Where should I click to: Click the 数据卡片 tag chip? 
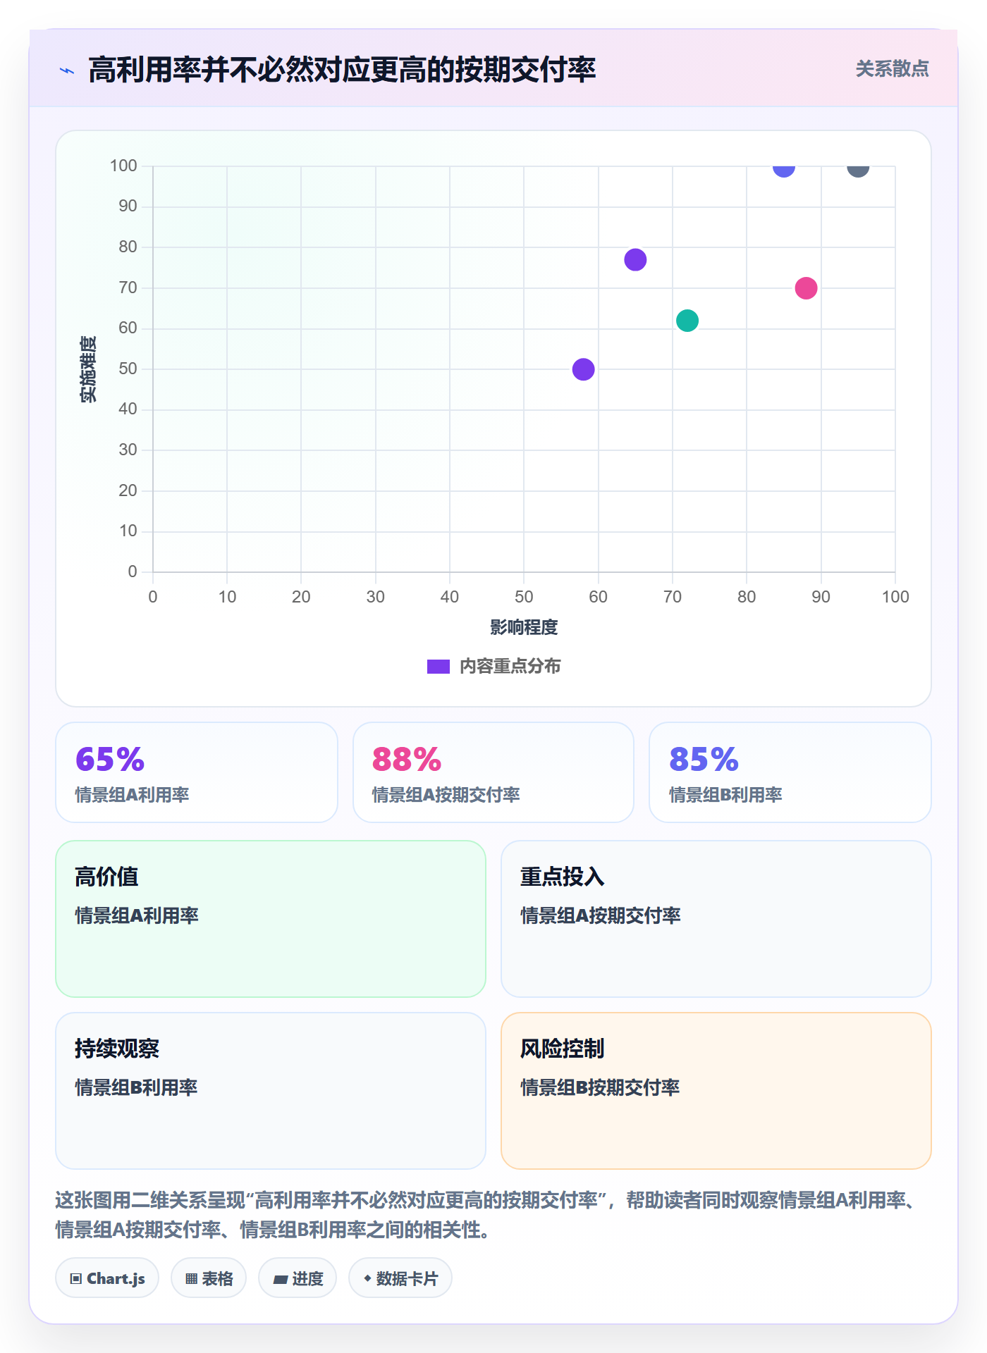pos(400,1278)
